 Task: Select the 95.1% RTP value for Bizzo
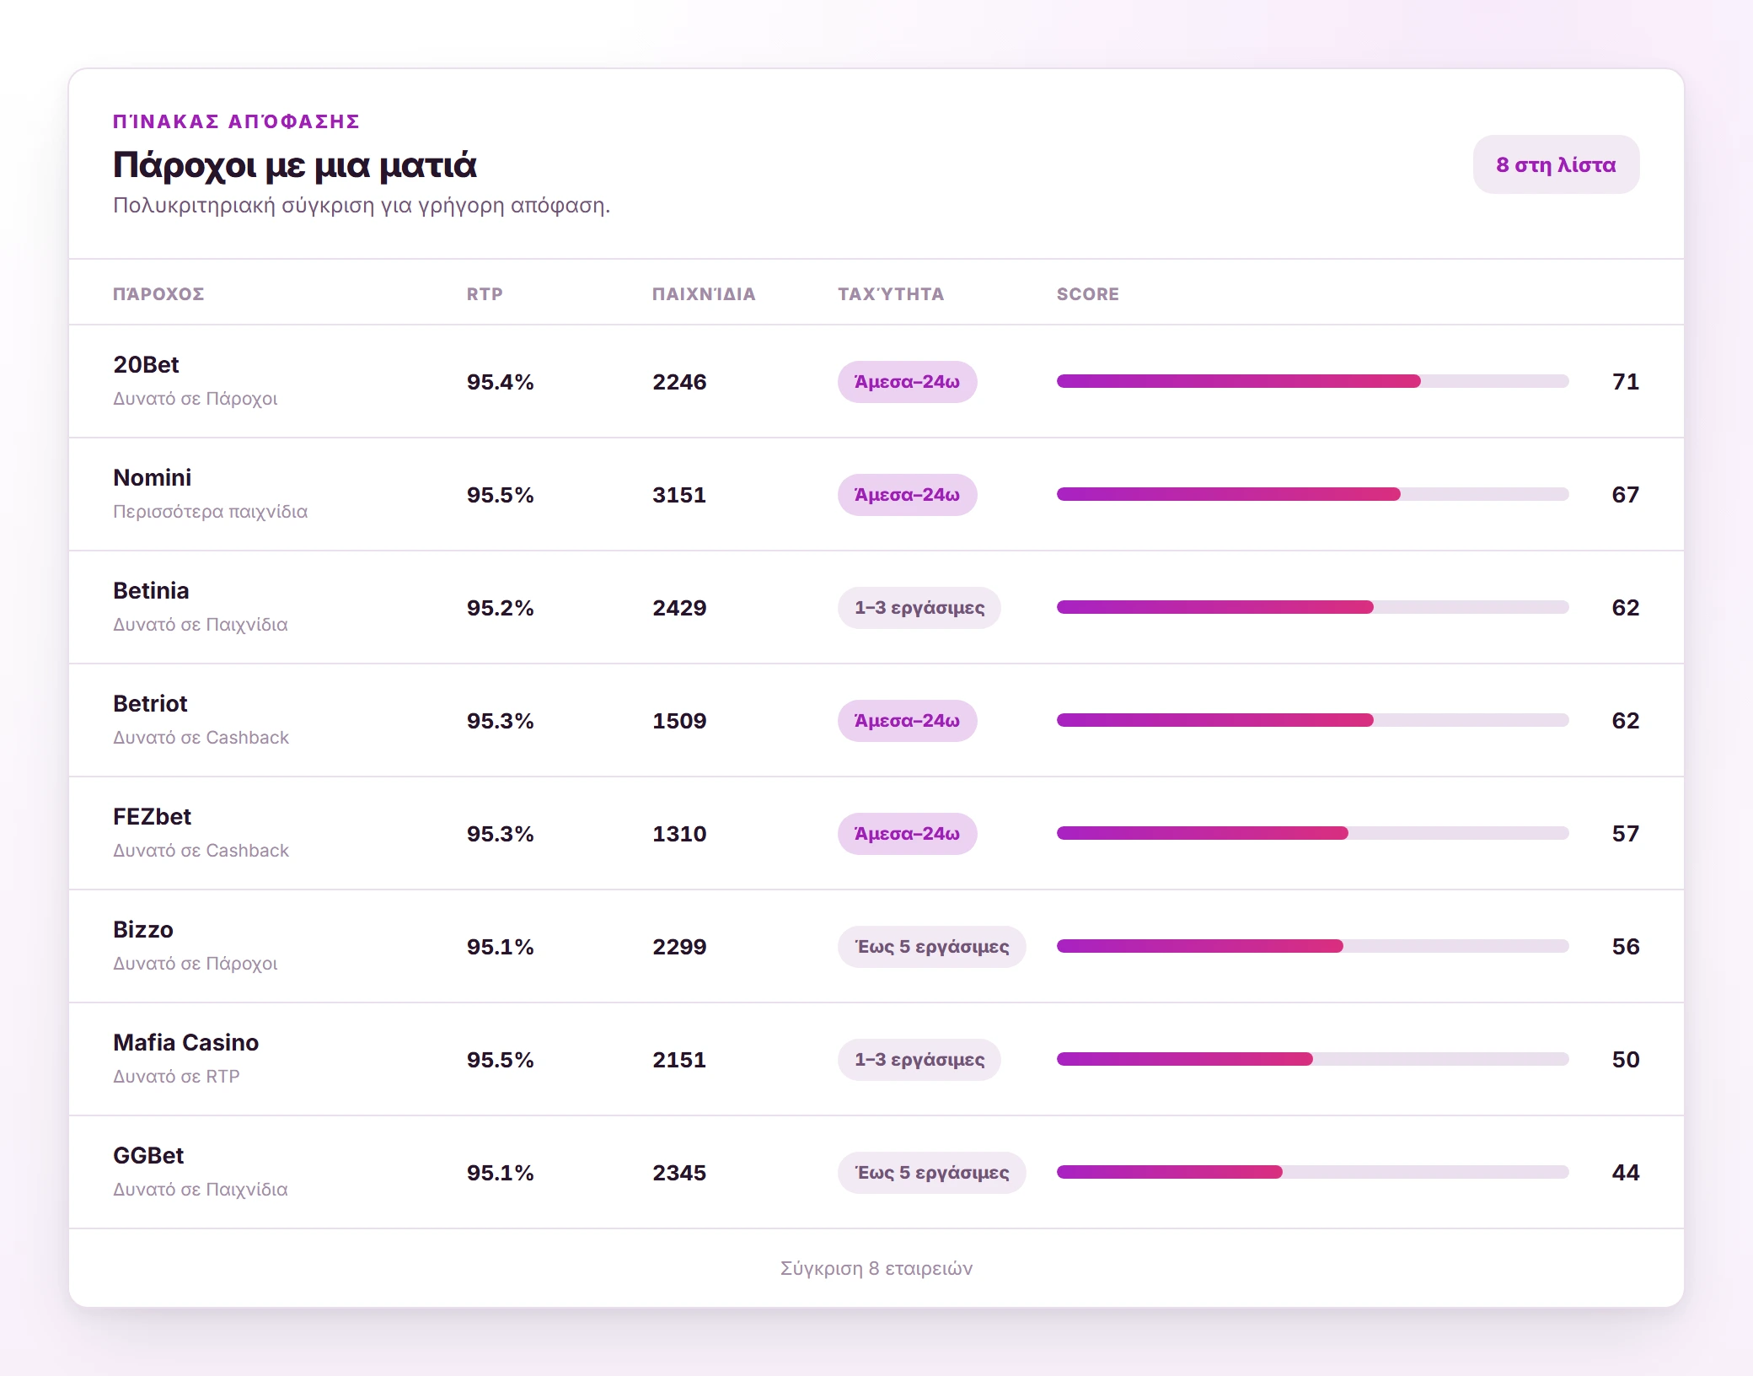pyautogui.click(x=501, y=947)
